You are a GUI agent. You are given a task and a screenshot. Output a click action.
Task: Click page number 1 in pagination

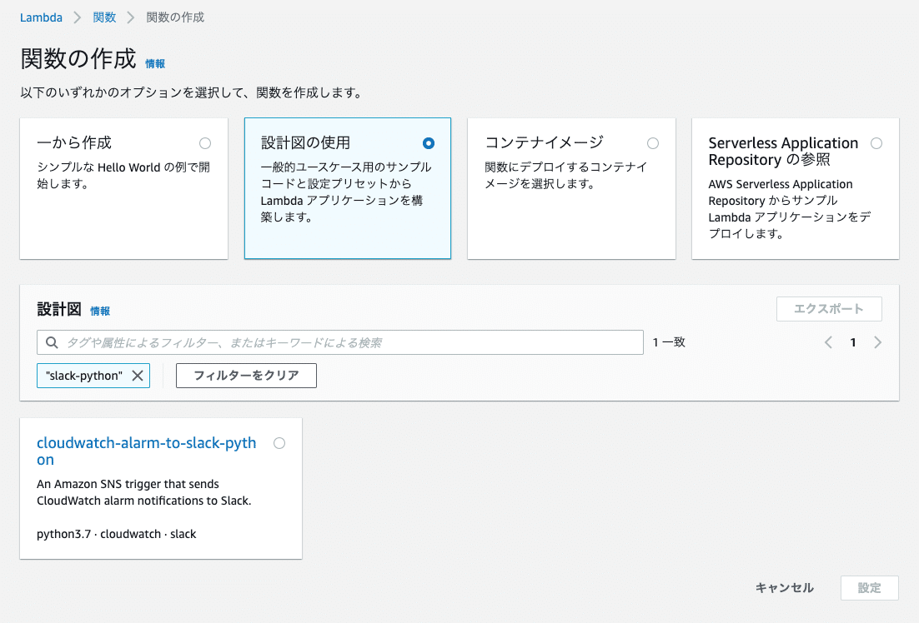(852, 341)
